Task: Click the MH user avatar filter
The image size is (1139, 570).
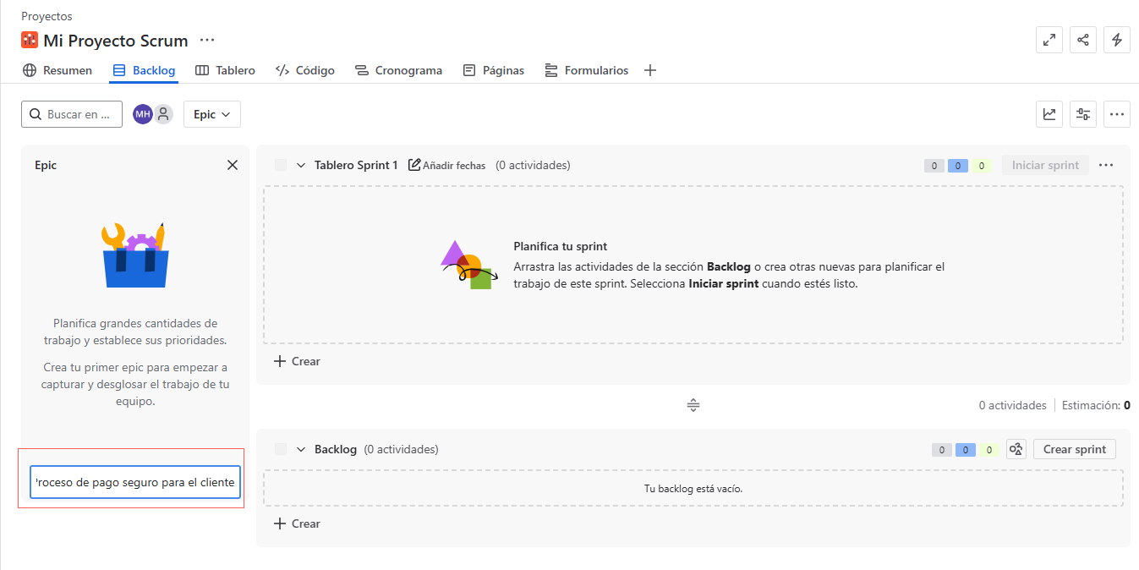Action: [143, 114]
